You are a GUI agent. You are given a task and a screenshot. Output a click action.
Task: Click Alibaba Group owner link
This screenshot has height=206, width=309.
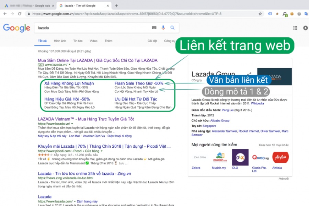pyautogui.click(x=220, y=121)
